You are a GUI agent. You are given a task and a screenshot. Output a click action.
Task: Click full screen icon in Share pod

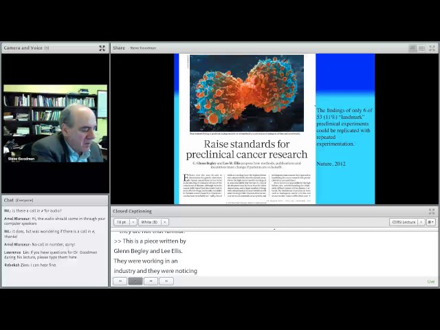pyautogui.click(x=432, y=48)
